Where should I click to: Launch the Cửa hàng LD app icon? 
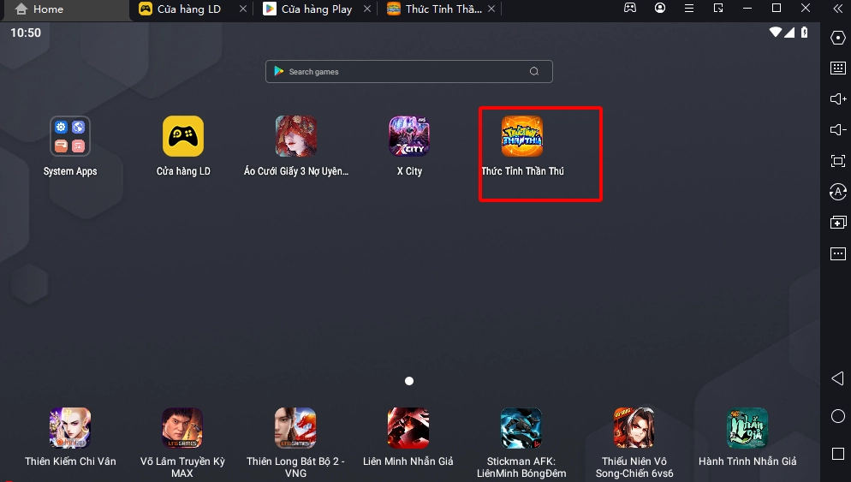(x=183, y=136)
